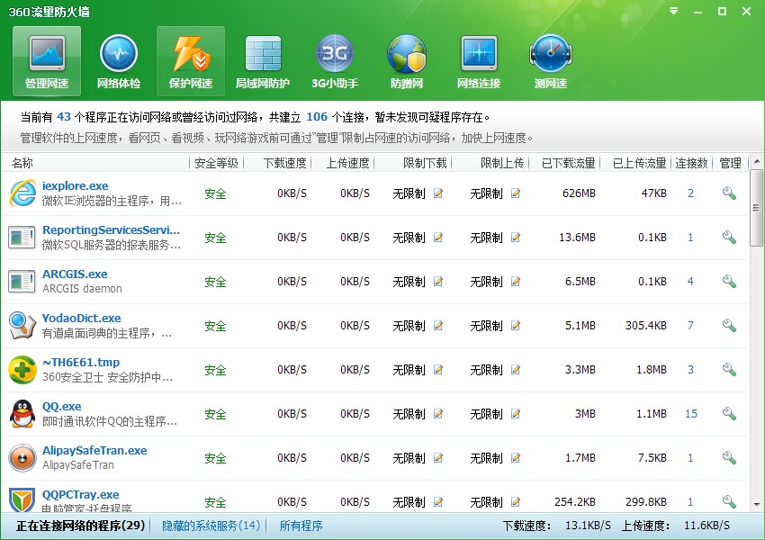Viewport: 765px width, 540px height.
Task: Edit upload limit for QQ.exe
Action: (x=515, y=414)
